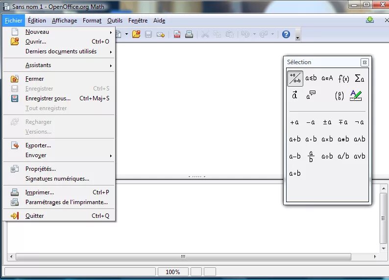Open dropdown arrow beside the toolbar new-document icon

[x=126, y=34]
